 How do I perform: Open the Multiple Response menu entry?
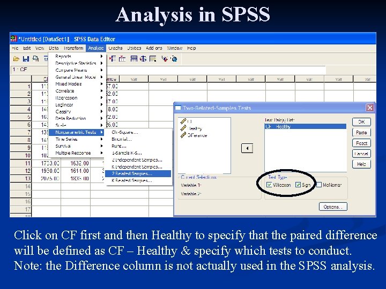point(77,153)
